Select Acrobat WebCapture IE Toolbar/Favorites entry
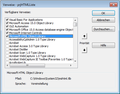The image size is (120, 94). click(x=41, y=59)
